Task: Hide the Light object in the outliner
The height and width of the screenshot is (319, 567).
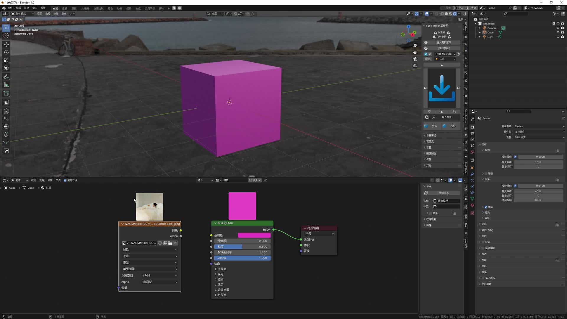Action: pyautogui.click(x=558, y=37)
